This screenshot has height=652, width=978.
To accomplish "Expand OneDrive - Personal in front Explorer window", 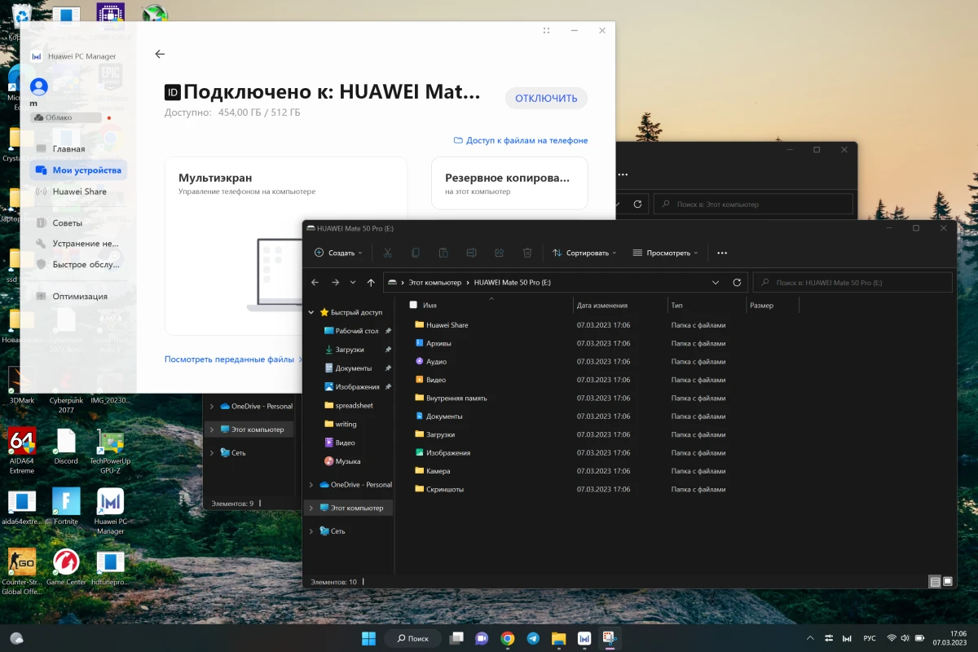I will [311, 485].
